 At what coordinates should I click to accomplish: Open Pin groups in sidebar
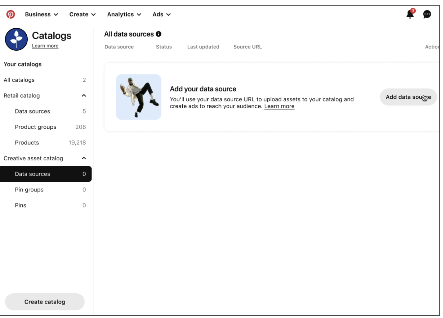46,190
